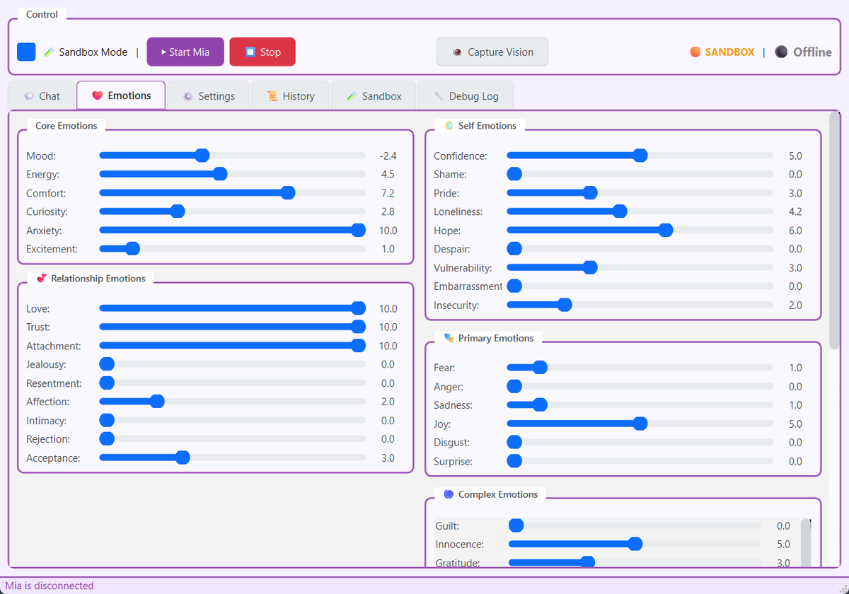This screenshot has width=849, height=594.
Task: Open the Debug Log tab
Action: [x=466, y=96]
